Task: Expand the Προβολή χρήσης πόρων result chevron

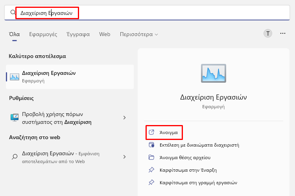Action: coord(124,118)
